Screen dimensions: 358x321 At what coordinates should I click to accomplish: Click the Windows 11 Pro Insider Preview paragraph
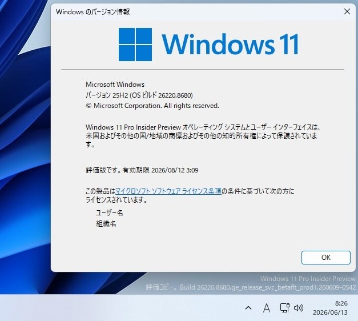(203, 136)
